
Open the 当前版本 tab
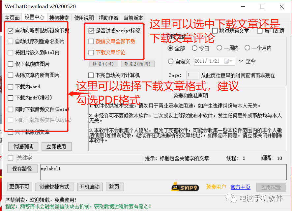[x=133, y=18]
